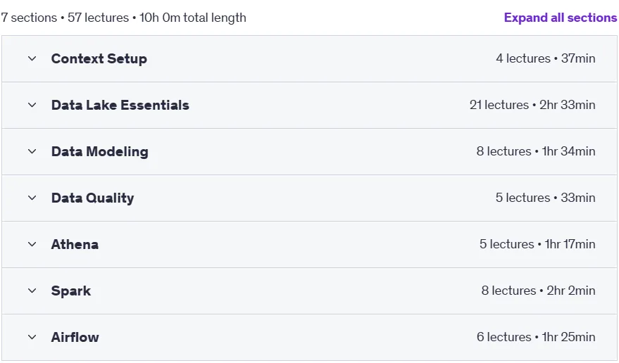
Task: Click Expand all sections link
Action: 560,18
